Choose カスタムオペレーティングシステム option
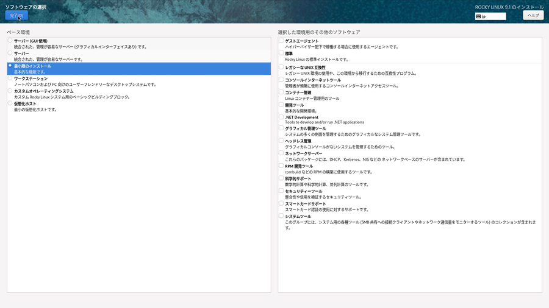Image resolution: width=549 pixels, height=308 pixels. click(10, 91)
